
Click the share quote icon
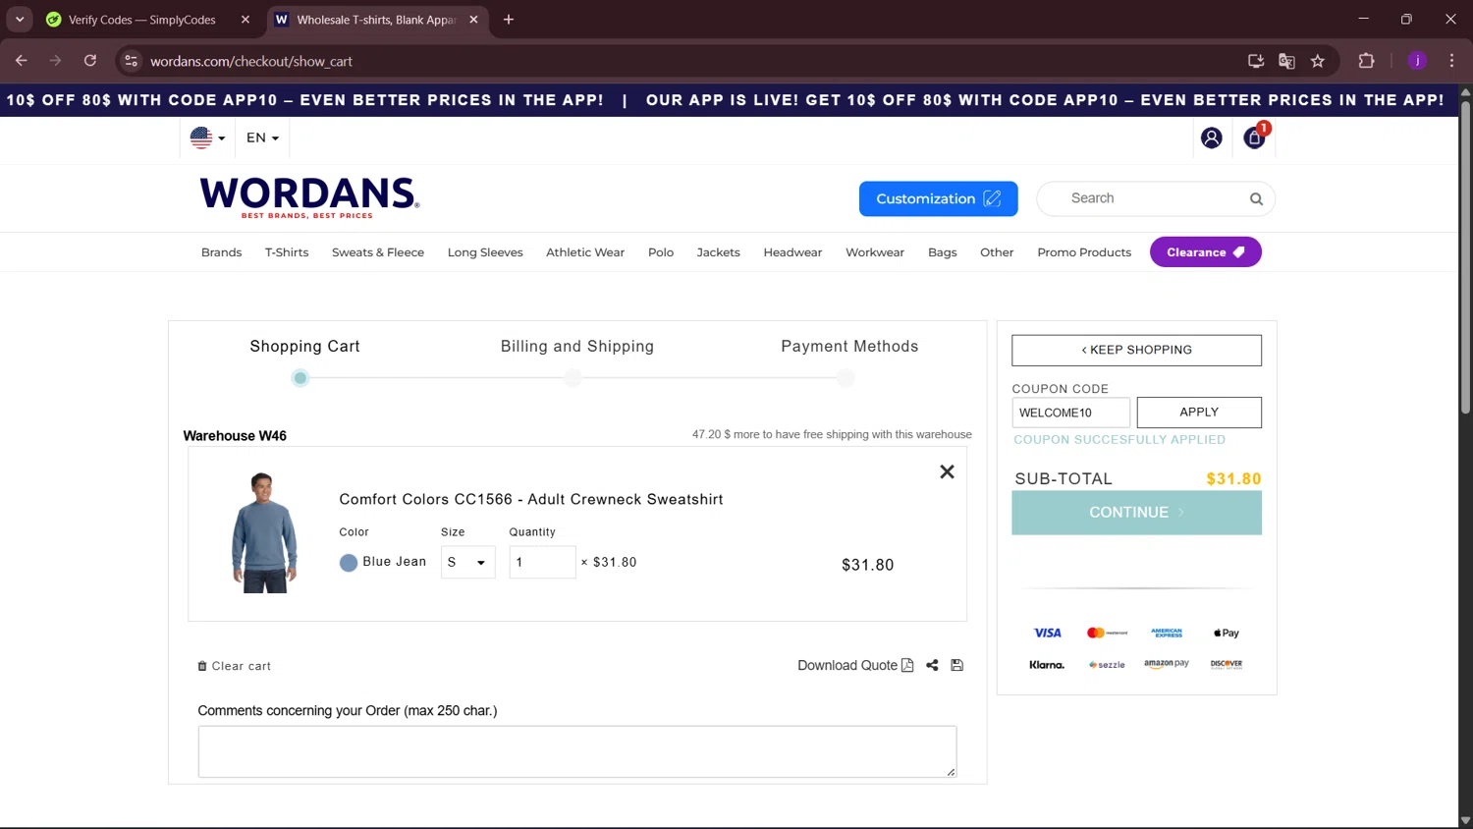click(x=932, y=666)
